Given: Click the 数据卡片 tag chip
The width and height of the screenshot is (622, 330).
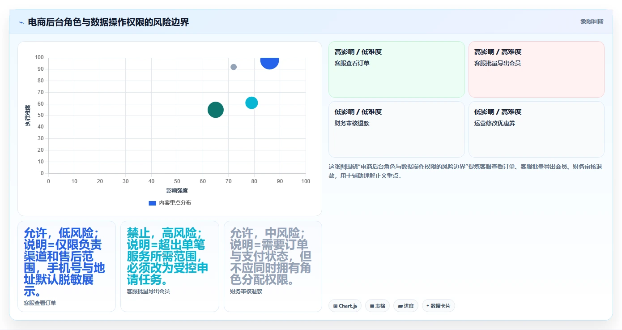Looking at the screenshot, I should [438, 306].
